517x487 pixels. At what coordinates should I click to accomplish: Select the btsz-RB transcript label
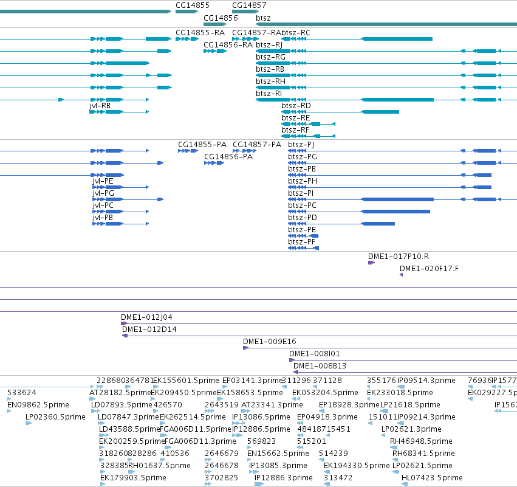pos(270,69)
